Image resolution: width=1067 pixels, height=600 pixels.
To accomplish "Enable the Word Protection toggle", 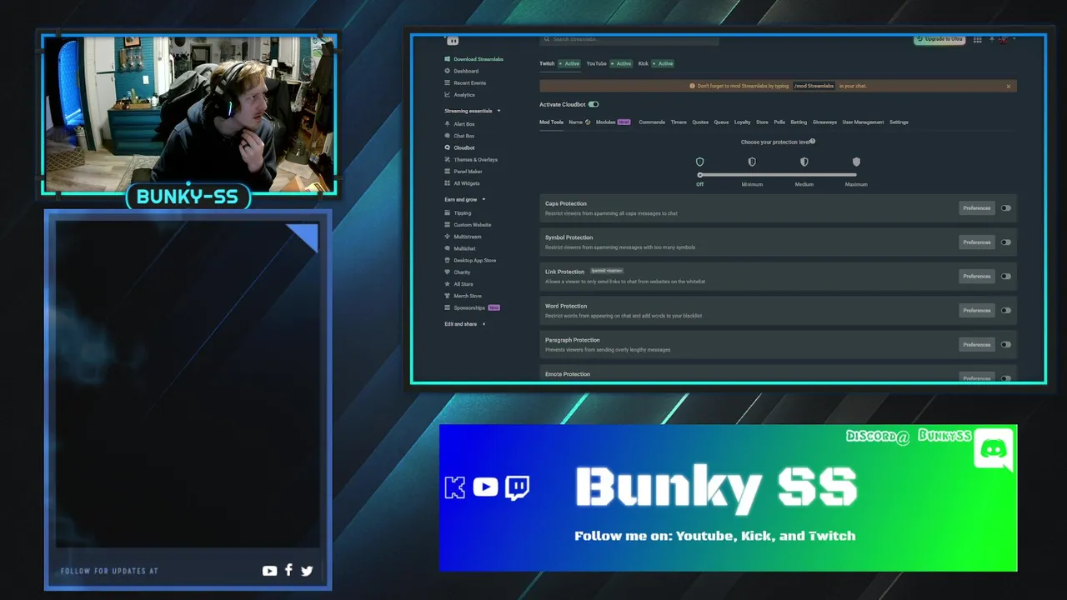I will pos(1006,310).
